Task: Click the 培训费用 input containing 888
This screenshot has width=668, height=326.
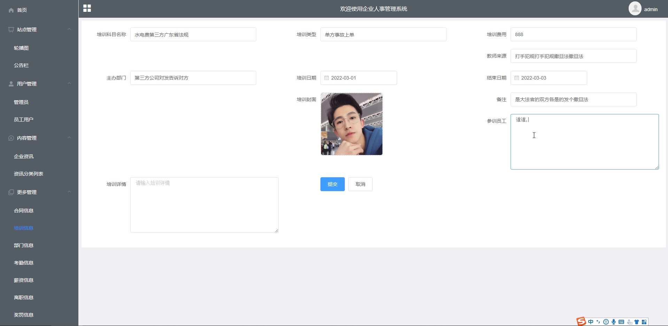Action: [573, 34]
